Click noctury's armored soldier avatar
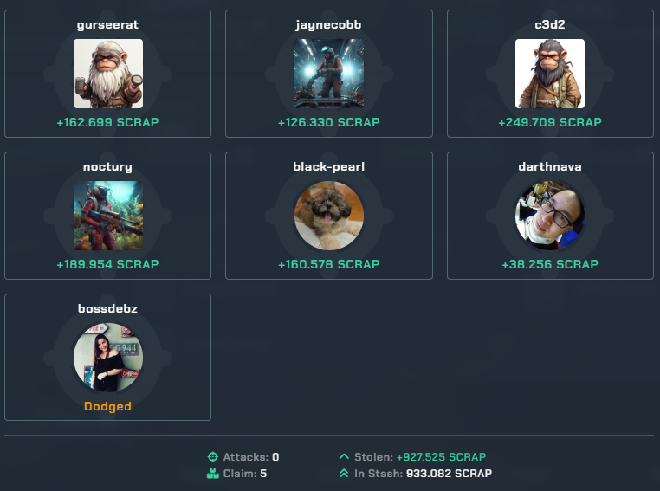Screen dimensions: 660x491 pos(108,216)
